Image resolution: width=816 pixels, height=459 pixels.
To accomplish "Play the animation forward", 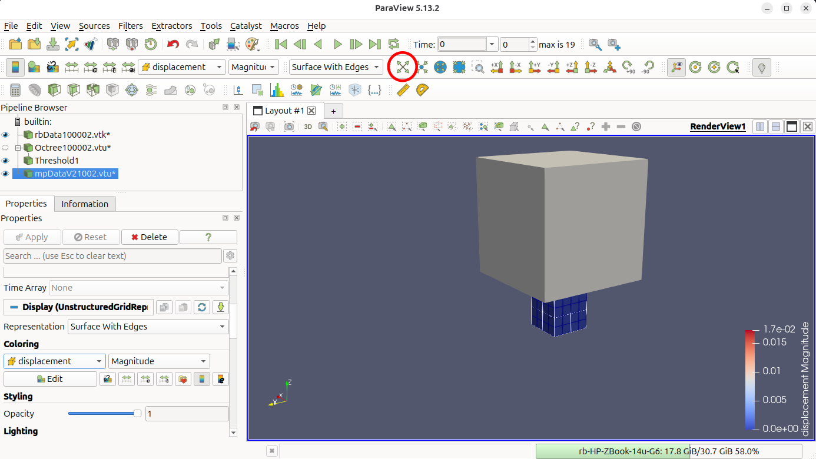I will [337, 44].
